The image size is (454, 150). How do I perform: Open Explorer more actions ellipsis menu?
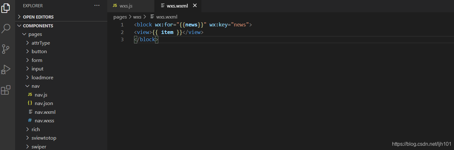point(97,6)
